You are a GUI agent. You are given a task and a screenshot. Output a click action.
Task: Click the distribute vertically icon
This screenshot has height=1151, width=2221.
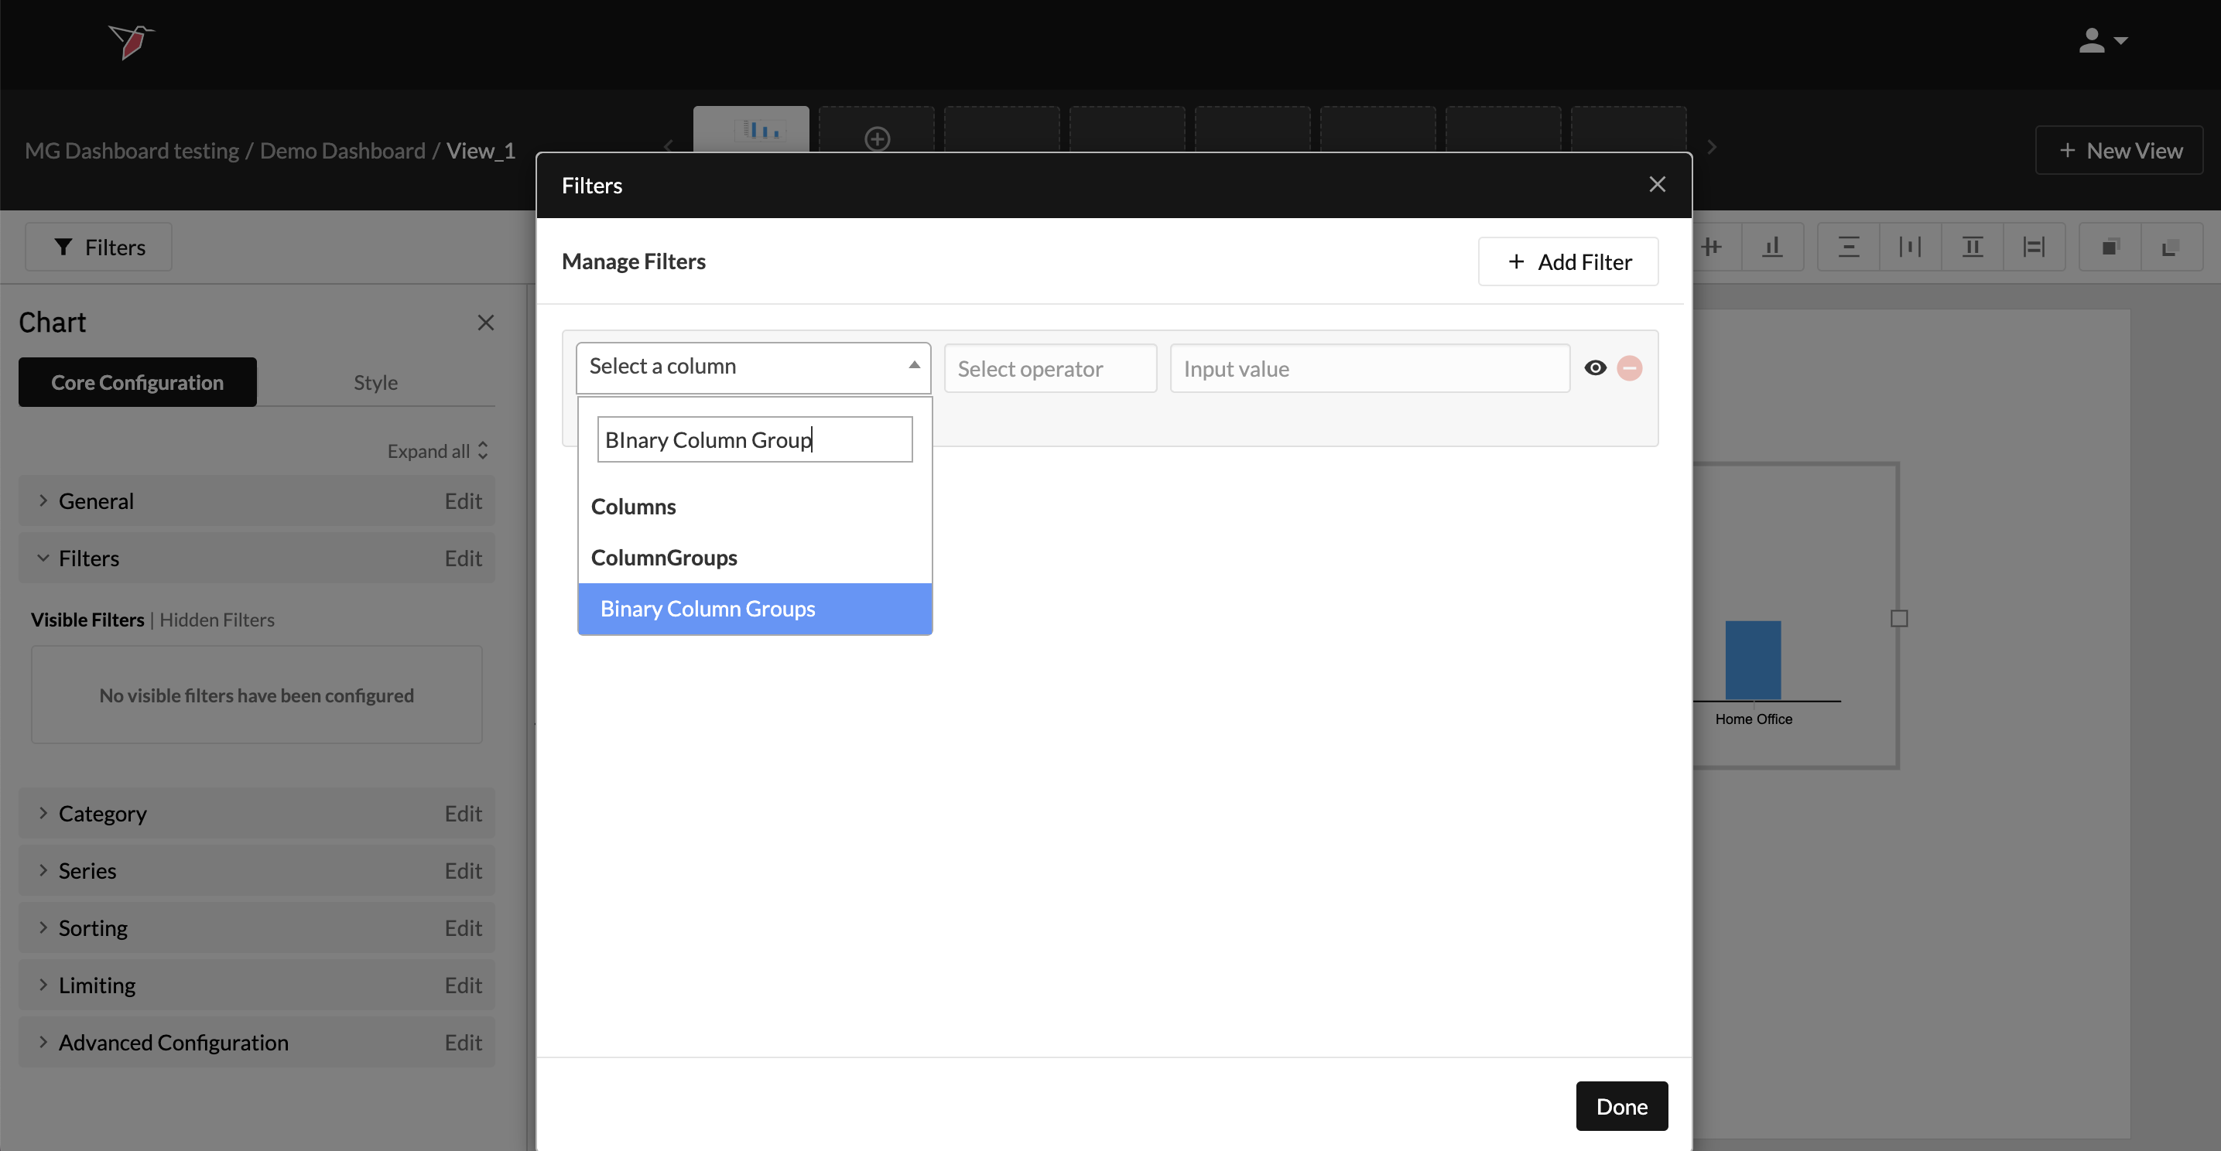point(1848,248)
